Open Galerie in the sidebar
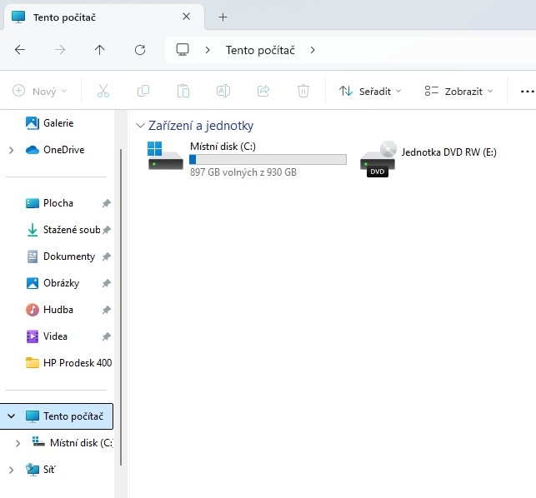 58,123
